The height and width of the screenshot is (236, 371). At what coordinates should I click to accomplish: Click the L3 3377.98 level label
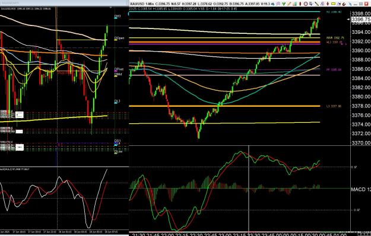334,106
